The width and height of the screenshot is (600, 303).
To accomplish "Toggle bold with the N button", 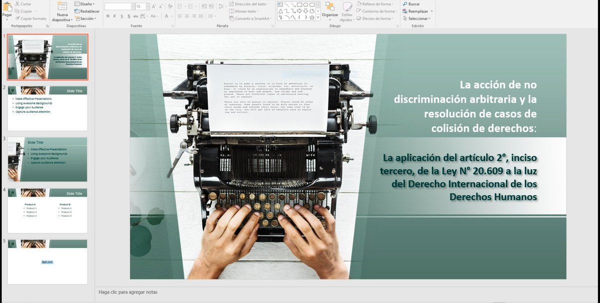I will pyautogui.click(x=107, y=15).
